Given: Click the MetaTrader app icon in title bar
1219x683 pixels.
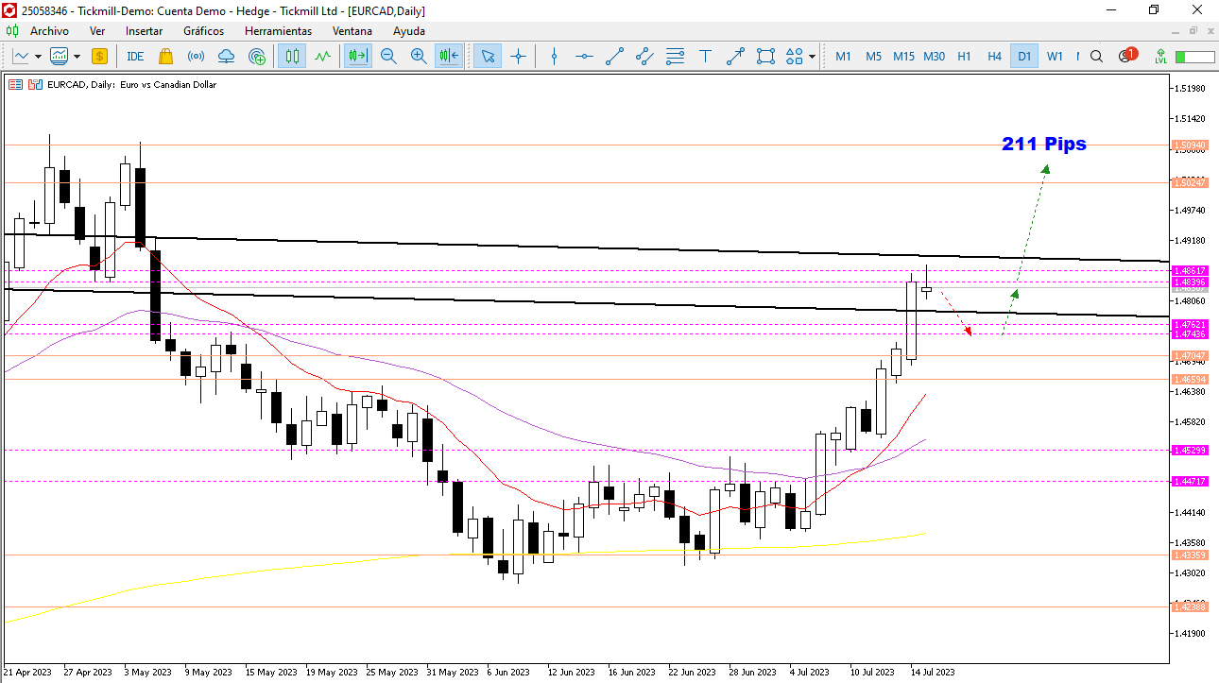Looking at the screenshot, I should (10, 10).
